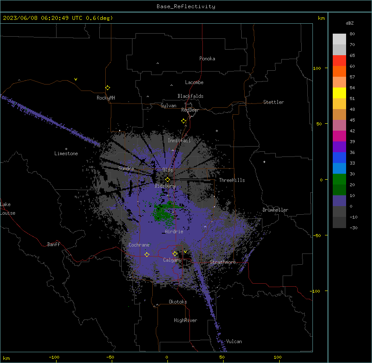The height and width of the screenshot is (363, 372).
Task: Click the slate purple 0–10 dBZ legend swatch
Action: click(x=339, y=201)
